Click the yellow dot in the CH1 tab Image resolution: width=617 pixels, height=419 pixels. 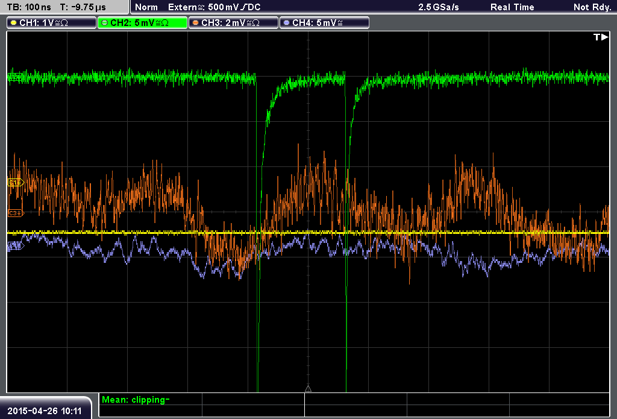[x=14, y=23]
